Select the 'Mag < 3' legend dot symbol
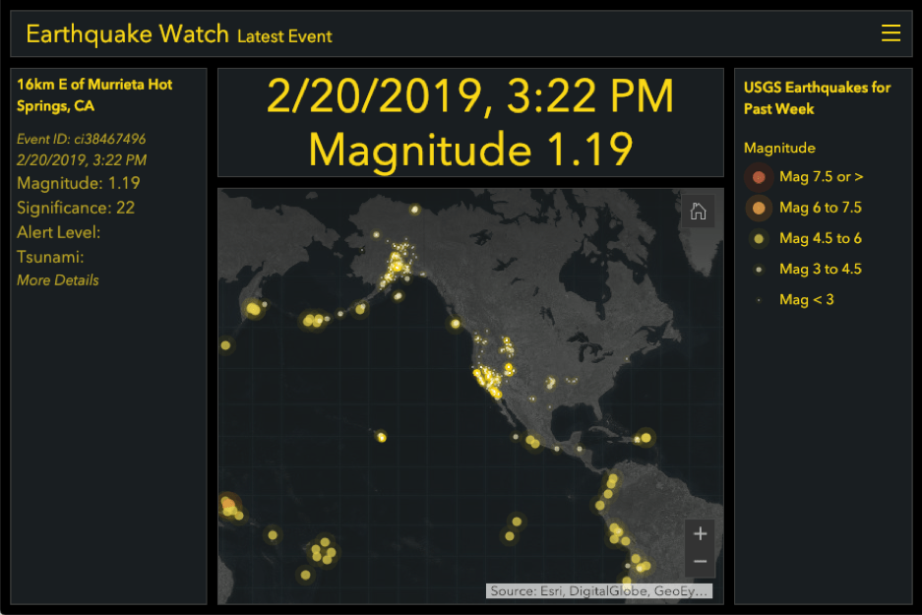The height and width of the screenshot is (615, 922). (x=758, y=299)
